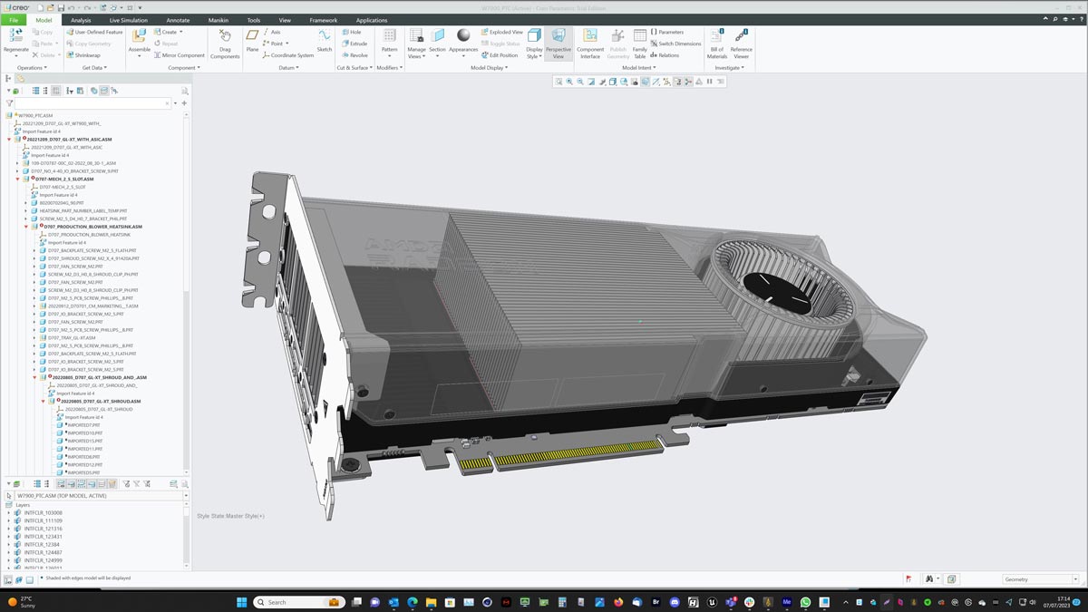
Task: Click the Switch Dimensions button
Action: (x=675, y=44)
